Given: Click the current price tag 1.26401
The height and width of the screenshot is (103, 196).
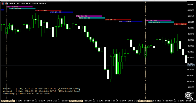Looking at the screenshot, I should point(191,65).
